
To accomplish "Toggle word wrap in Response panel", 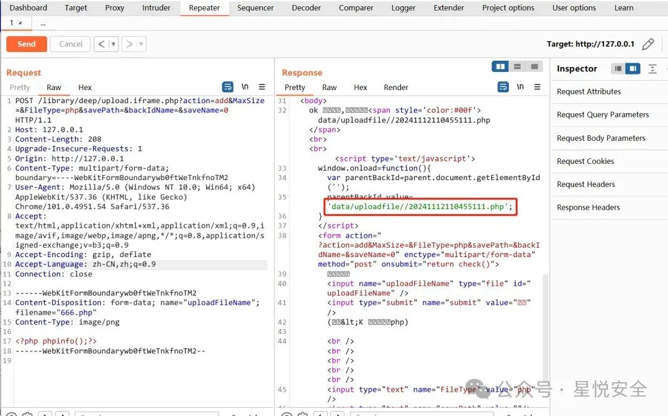I will [503, 87].
